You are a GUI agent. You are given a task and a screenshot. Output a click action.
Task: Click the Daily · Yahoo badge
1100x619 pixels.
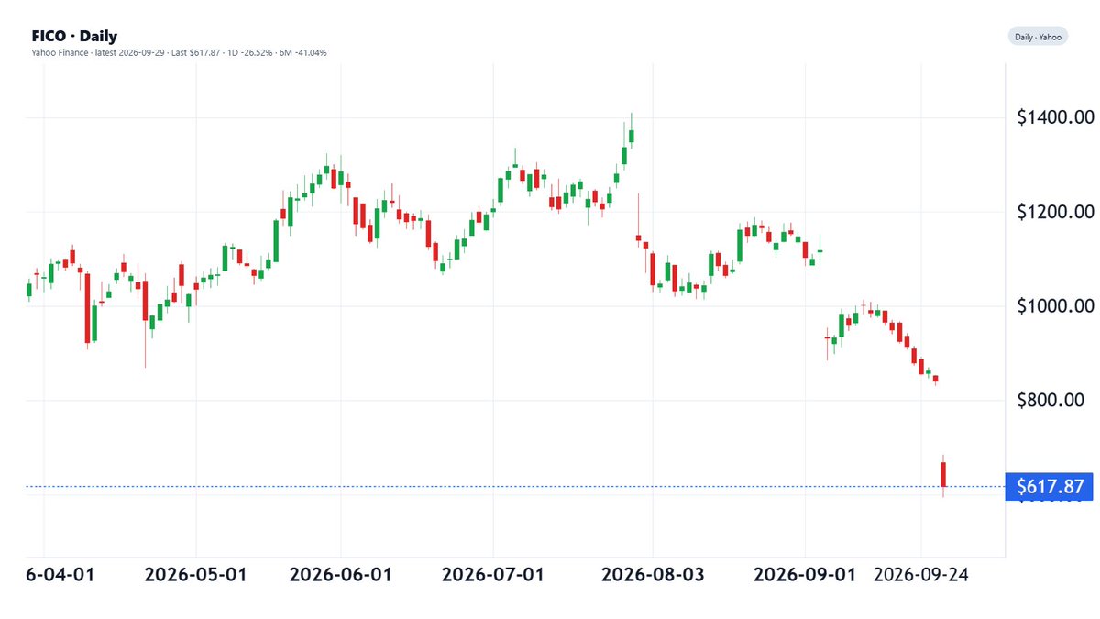(1038, 37)
